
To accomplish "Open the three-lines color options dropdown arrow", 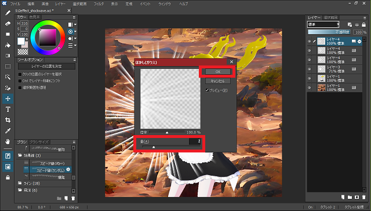I will 75,45.
